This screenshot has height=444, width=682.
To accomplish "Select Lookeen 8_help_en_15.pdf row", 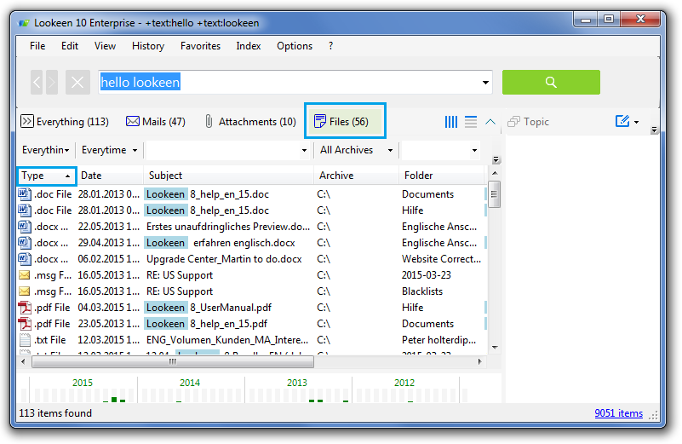I will point(252,324).
